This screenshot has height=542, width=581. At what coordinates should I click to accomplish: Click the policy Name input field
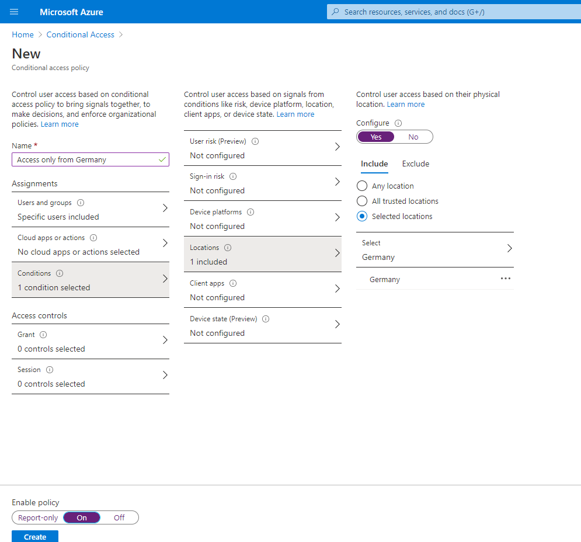tap(91, 159)
